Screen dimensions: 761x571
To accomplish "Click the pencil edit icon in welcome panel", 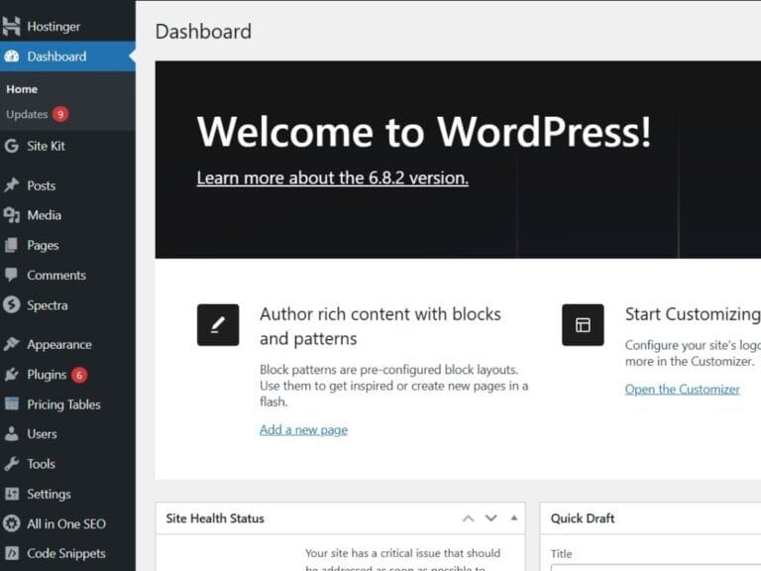I will point(218,325).
